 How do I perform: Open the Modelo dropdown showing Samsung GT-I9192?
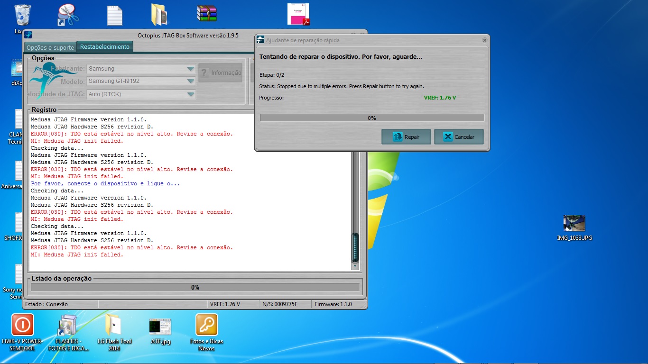pos(141,81)
